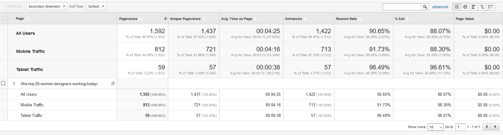Switch to Data table view icon
Image resolution: width=503 pixels, height=135 pixels.
coord(457,7)
